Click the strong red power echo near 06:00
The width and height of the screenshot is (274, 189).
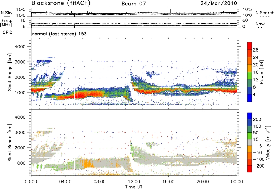[x=81, y=95]
